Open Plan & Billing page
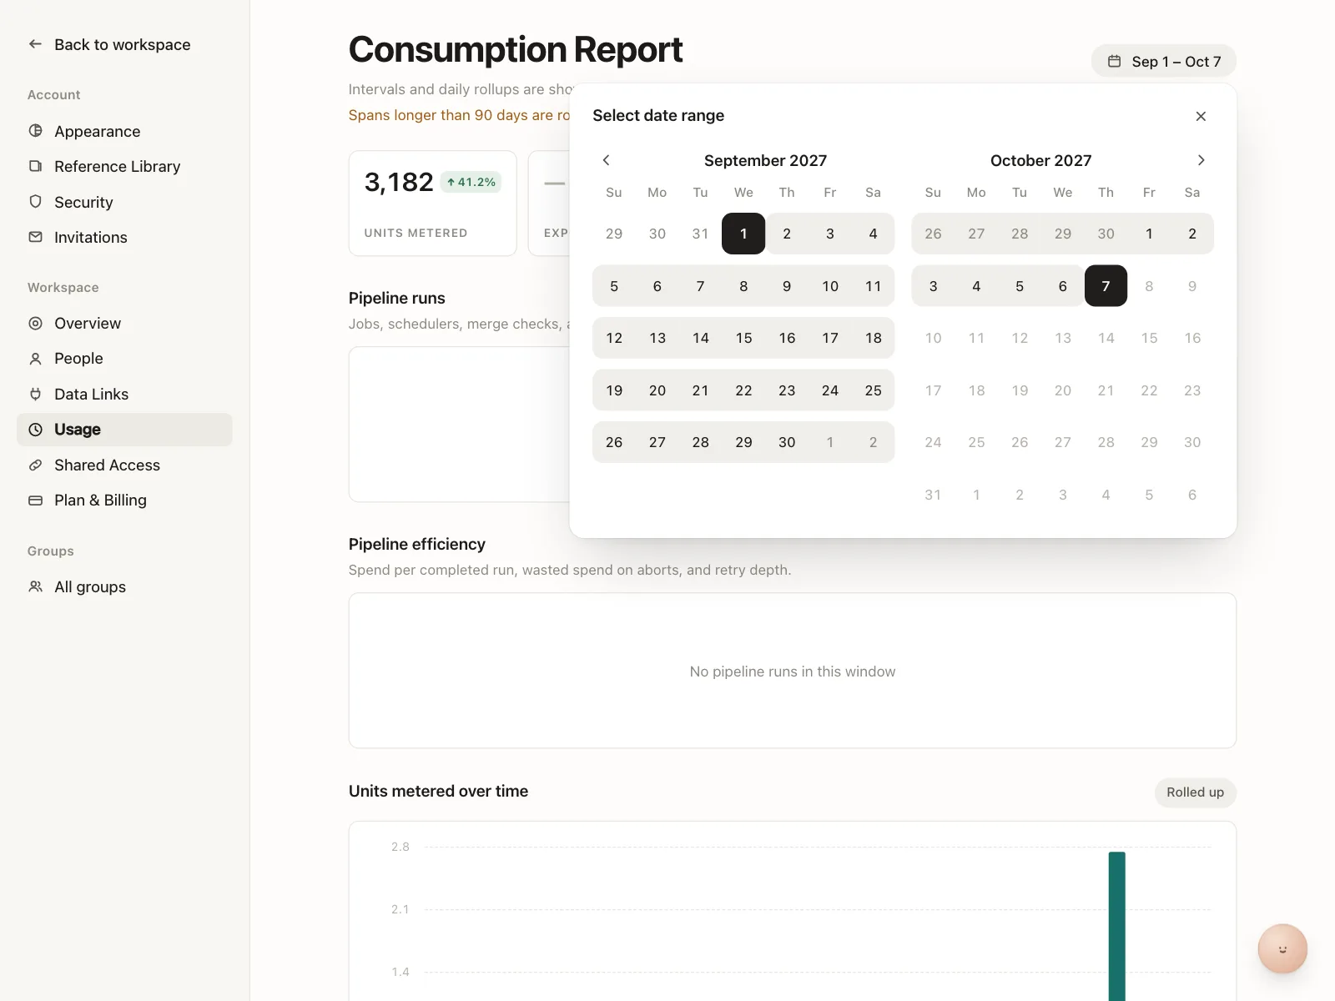Screen dimensions: 1335x1001 click(x=125, y=500)
